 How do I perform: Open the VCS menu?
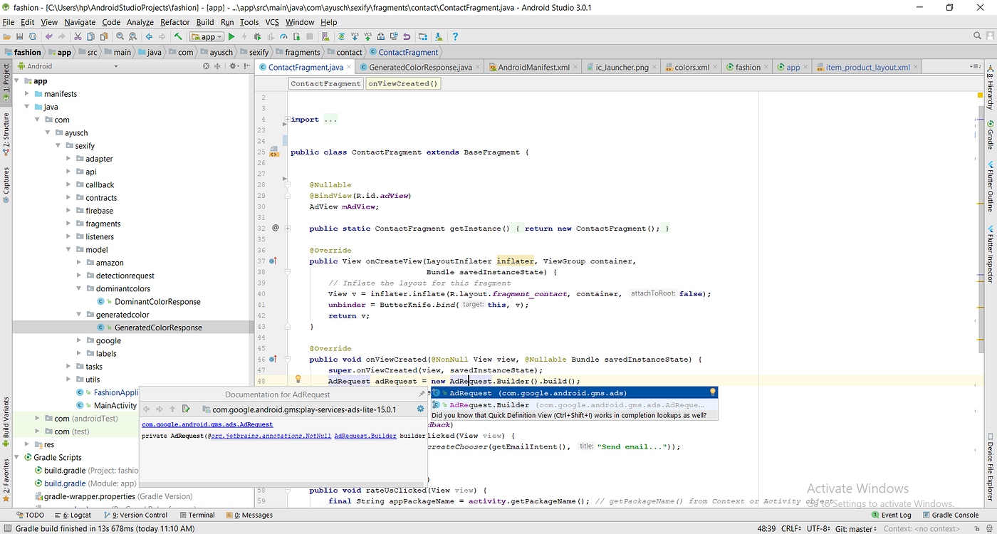[272, 22]
